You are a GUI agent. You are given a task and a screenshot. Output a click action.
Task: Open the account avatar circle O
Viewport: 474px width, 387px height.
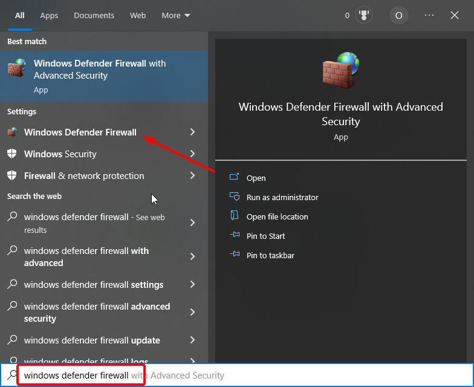[x=399, y=15]
